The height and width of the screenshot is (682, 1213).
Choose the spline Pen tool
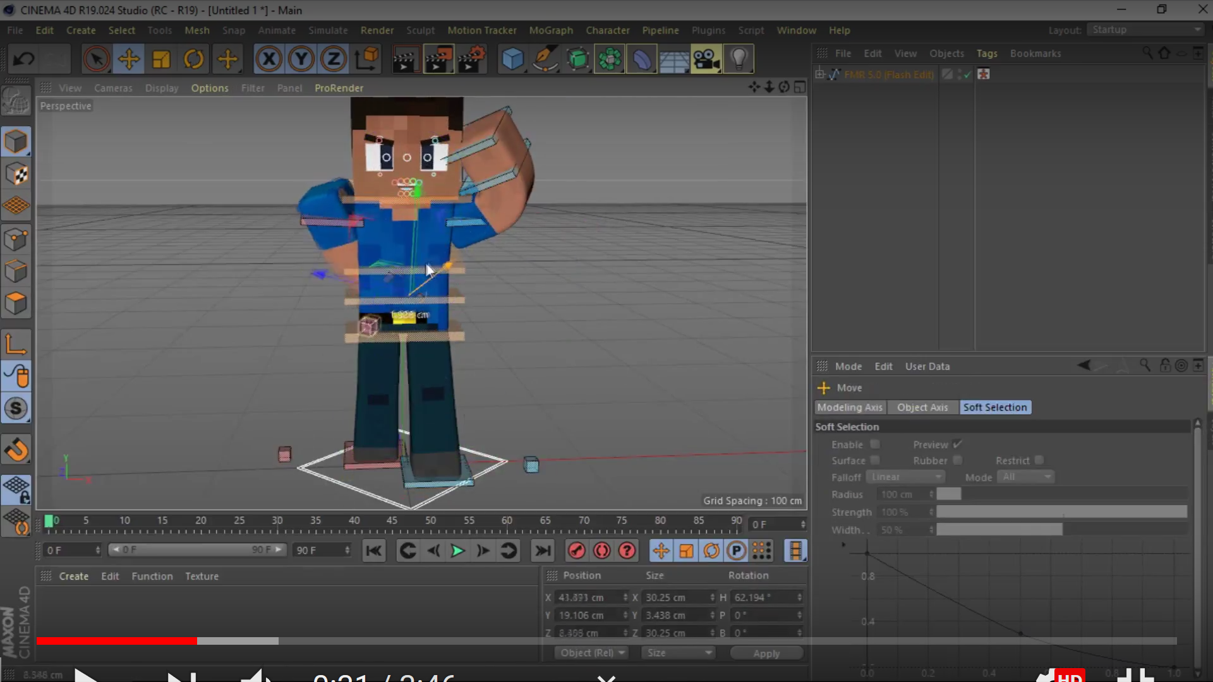[x=545, y=59]
